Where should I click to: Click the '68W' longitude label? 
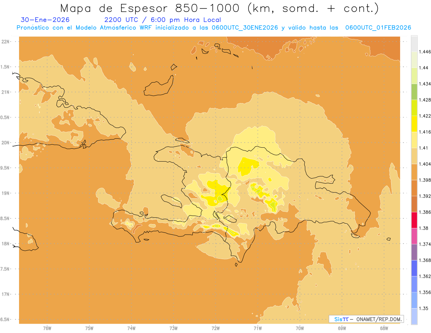pos(384,328)
